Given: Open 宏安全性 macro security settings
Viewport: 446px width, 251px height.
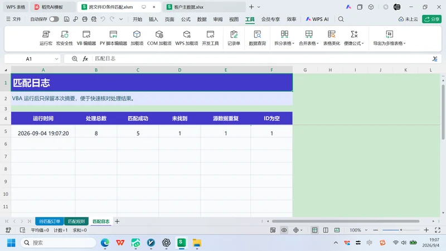Looking at the screenshot, I should tap(65, 38).
